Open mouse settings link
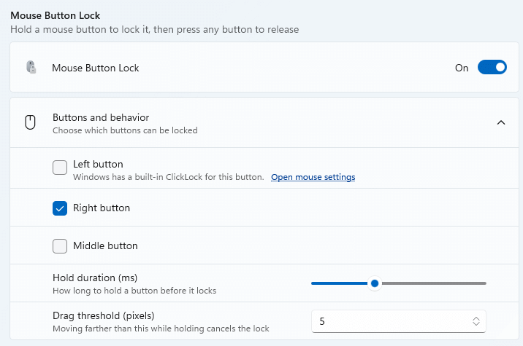This screenshot has width=523, height=346. tap(313, 177)
